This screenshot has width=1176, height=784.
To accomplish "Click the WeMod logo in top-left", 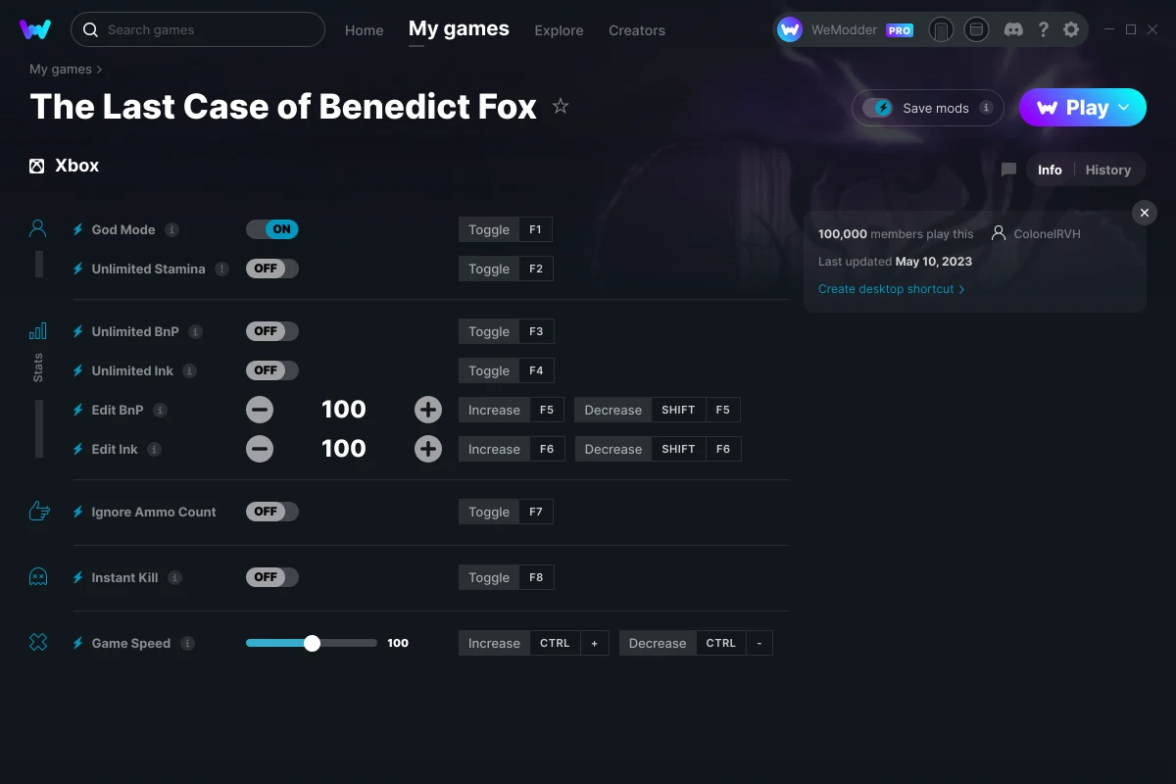I will coord(35,29).
